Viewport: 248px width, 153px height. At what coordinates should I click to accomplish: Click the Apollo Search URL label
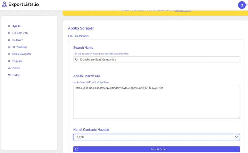click(x=87, y=76)
